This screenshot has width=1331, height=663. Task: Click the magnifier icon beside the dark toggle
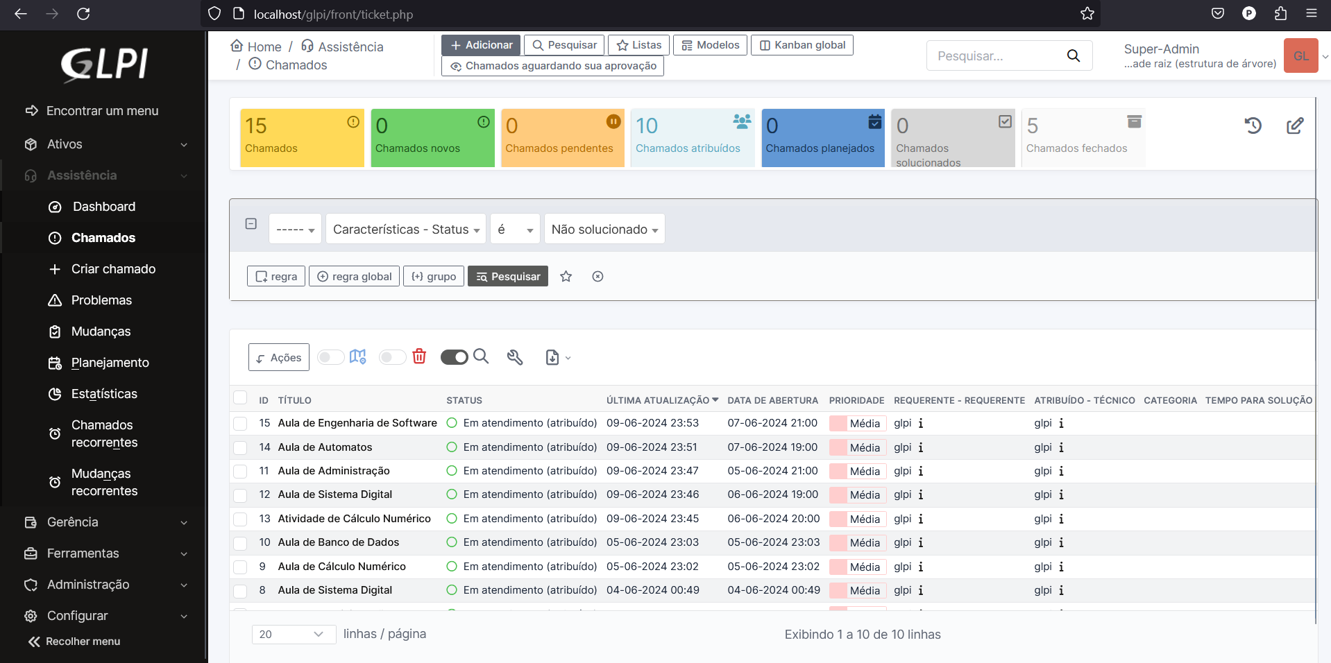[x=481, y=356]
